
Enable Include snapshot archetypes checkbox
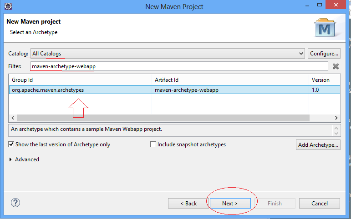pyautogui.click(x=153, y=144)
